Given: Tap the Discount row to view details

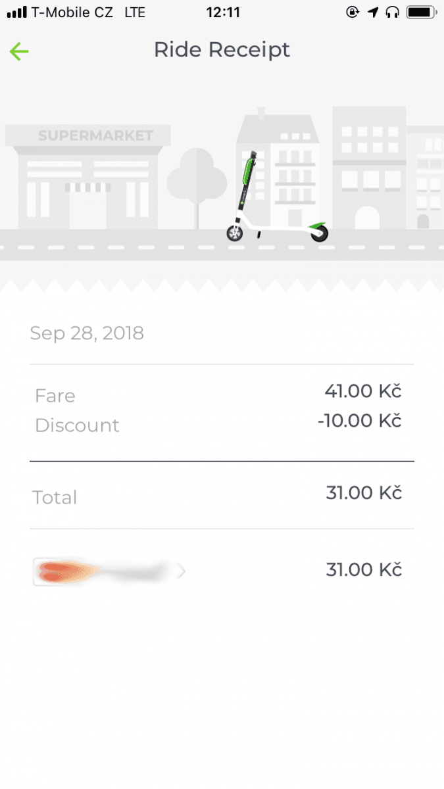Looking at the screenshot, I should (x=77, y=425).
